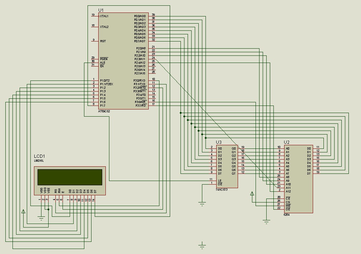Click the XTAL2 pin label on U1
The image size is (361, 254).
pyautogui.click(x=104, y=27)
